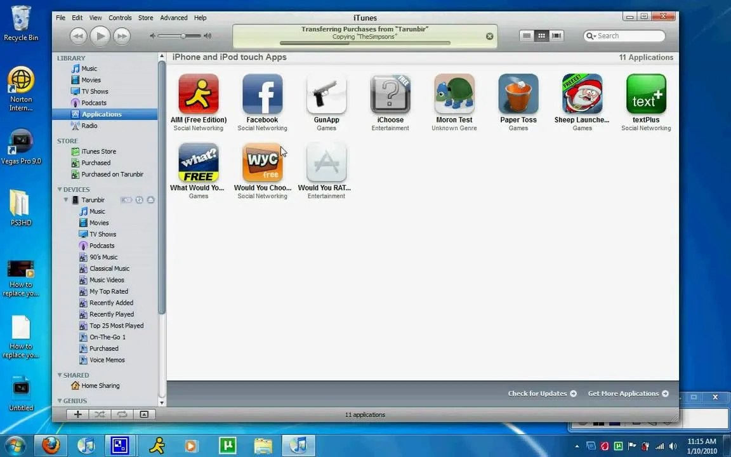Screen dimensions: 731x457
Task: Select the Moron Test app icon
Action: point(454,94)
